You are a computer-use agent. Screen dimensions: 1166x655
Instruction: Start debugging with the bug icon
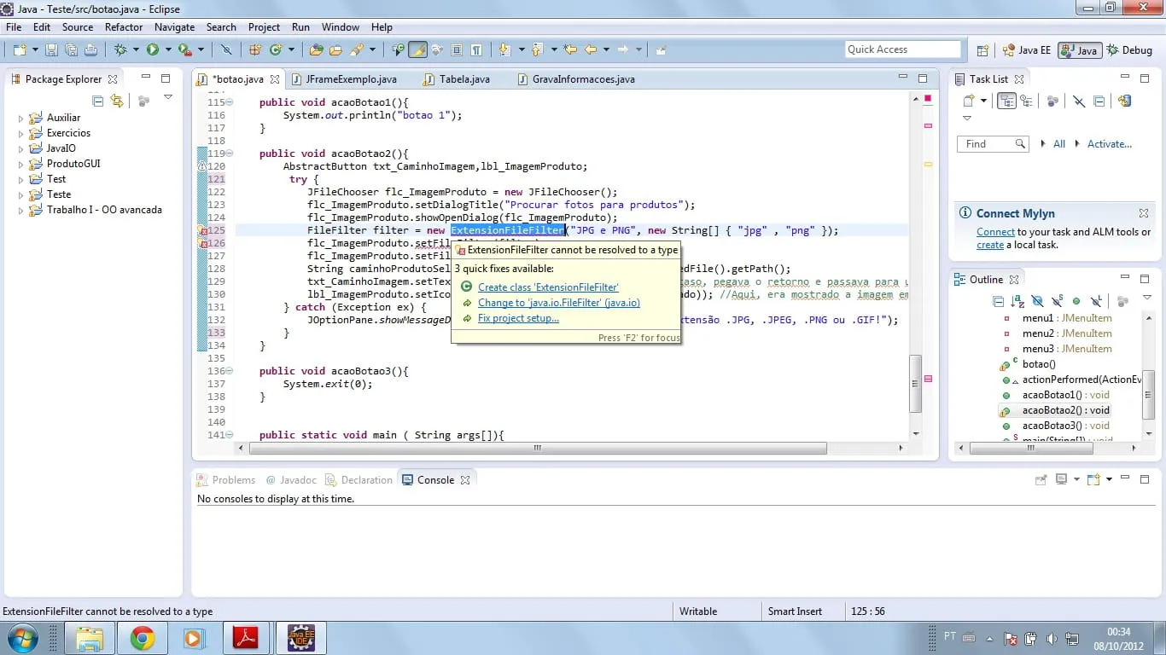[120, 50]
